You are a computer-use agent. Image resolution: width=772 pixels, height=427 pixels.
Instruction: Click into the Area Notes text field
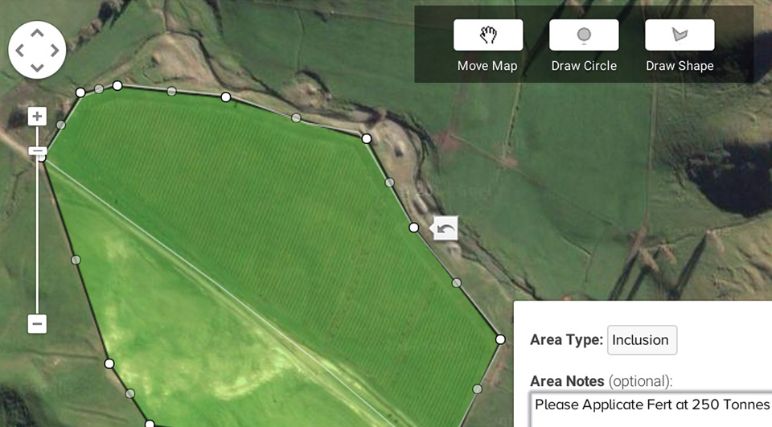[x=651, y=410]
